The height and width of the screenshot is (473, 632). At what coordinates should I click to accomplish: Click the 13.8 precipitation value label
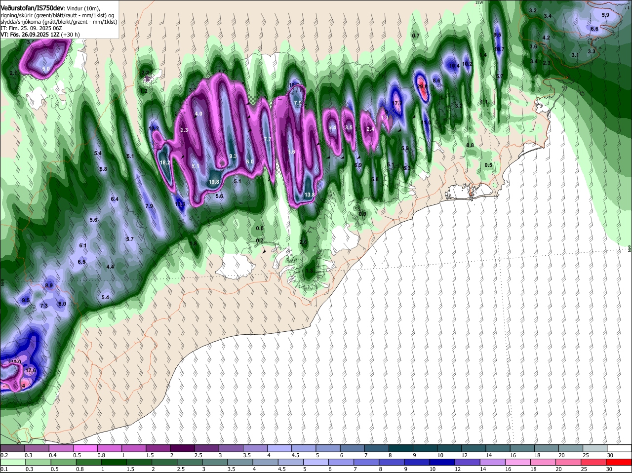(x=310, y=195)
